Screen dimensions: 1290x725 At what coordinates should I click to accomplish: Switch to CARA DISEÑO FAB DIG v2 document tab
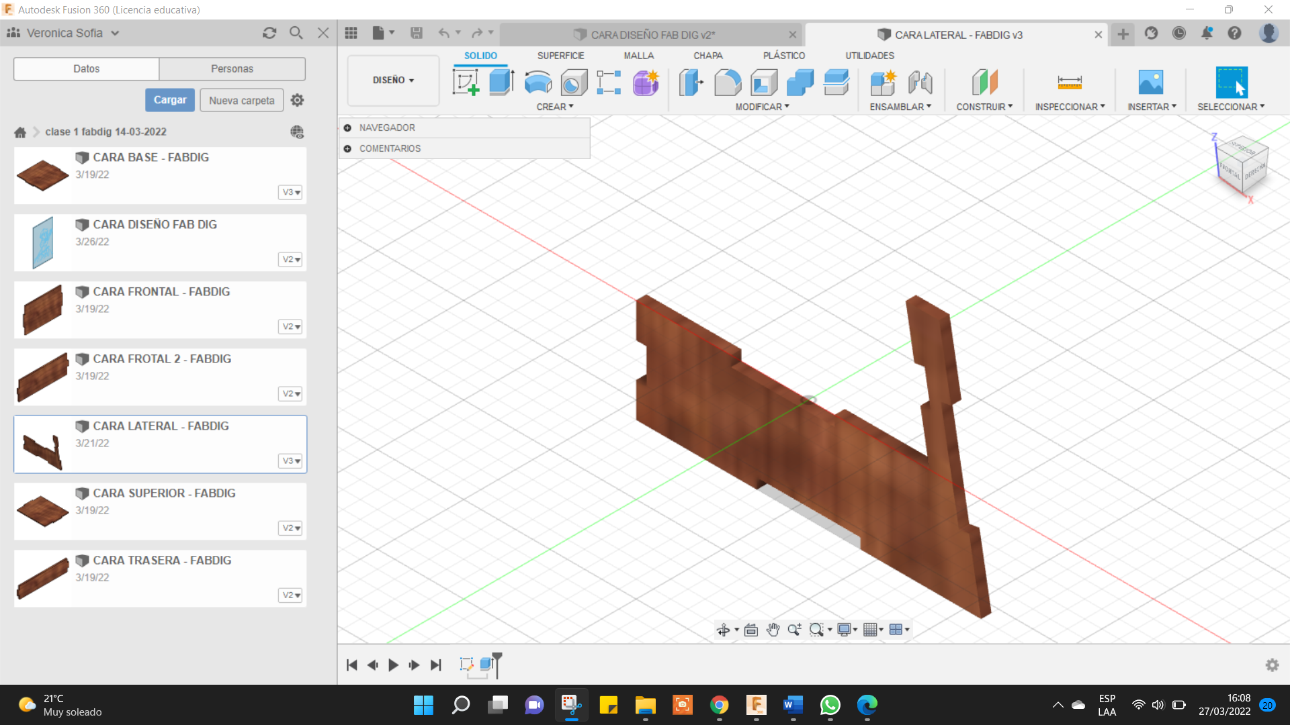(652, 35)
